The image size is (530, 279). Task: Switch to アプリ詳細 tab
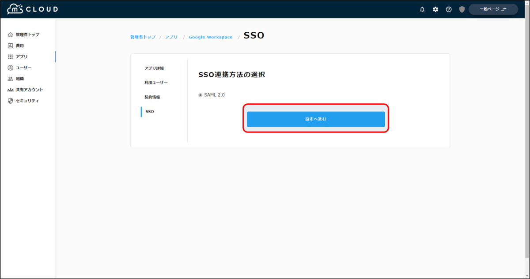(x=154, y=68)
